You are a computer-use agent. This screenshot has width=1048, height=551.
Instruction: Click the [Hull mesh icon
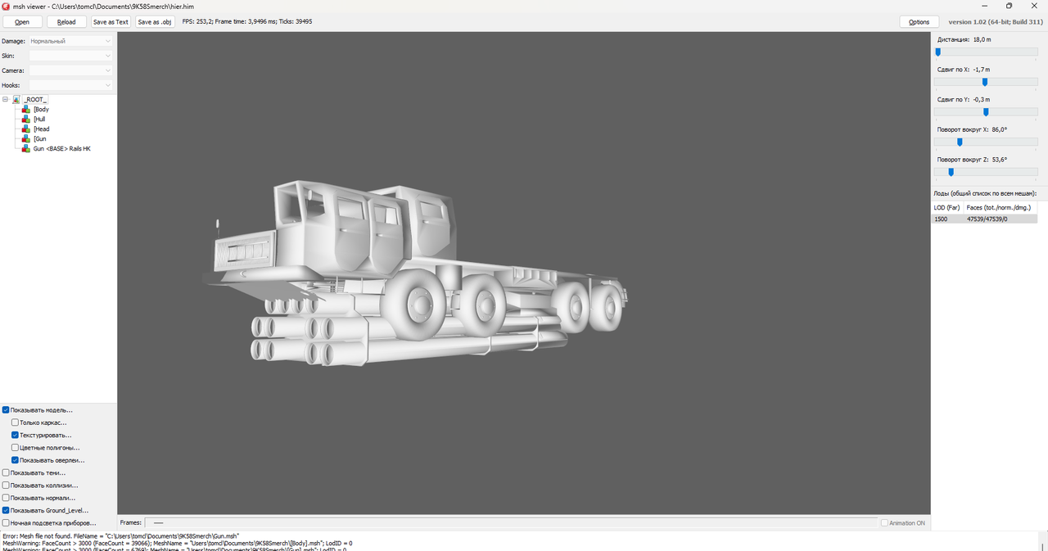tap(26, 119)
